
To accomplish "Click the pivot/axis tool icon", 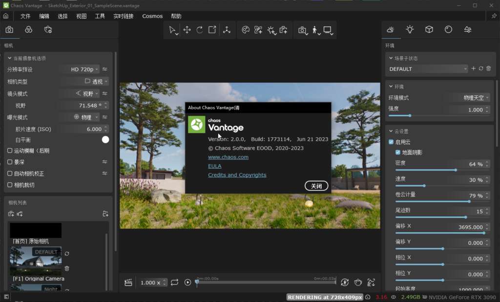I will tap(227, 30).
